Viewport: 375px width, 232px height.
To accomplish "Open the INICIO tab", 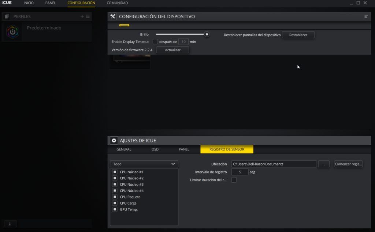I will [29, 3].
